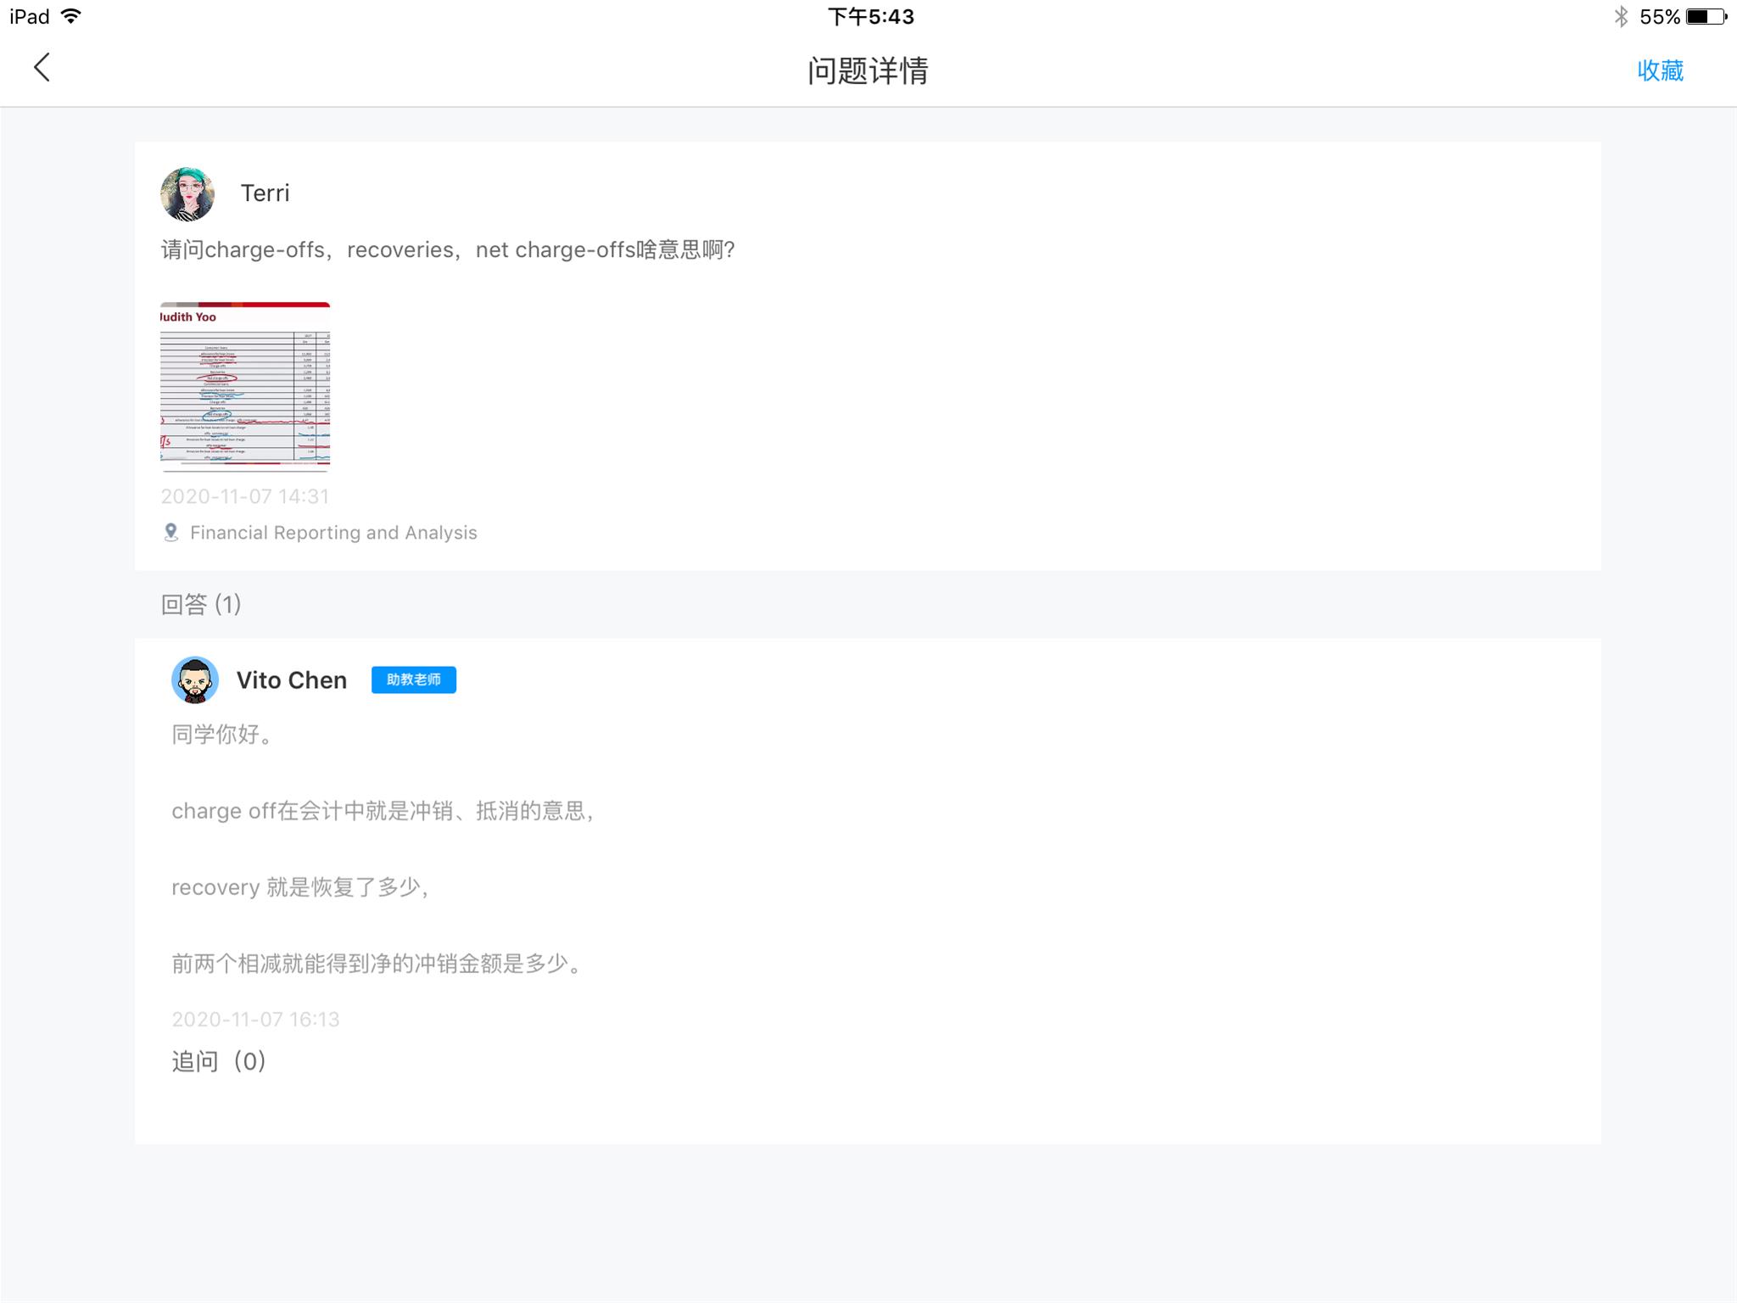Tap the Wi-Fi status icon
The height and width of the screenshot is (1303, 1737).
pyautogui.click(x=72, y=16)
